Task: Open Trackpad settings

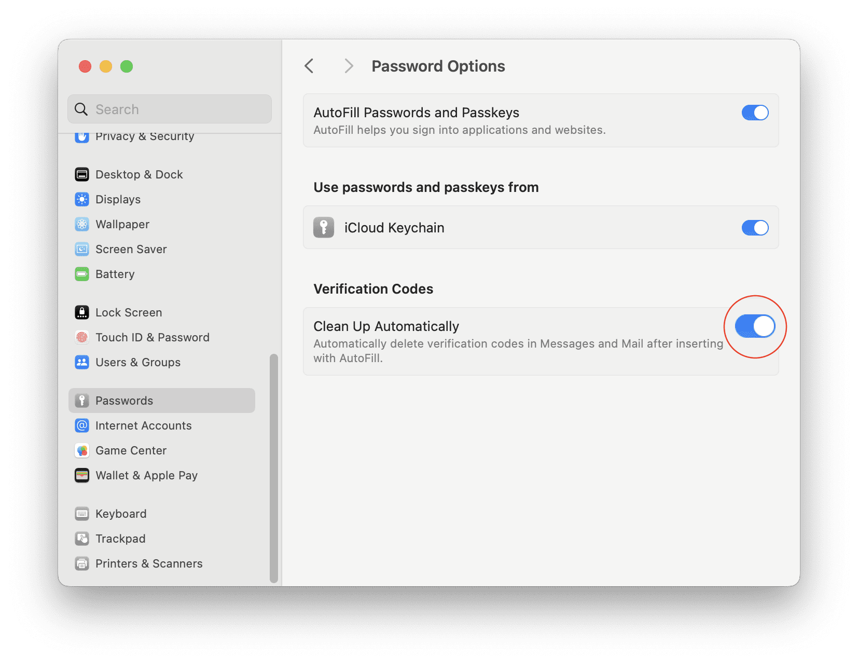Action: [x=120, y=538]
